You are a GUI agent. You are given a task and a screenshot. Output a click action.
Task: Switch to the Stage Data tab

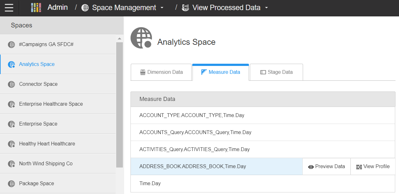point(276,72)
